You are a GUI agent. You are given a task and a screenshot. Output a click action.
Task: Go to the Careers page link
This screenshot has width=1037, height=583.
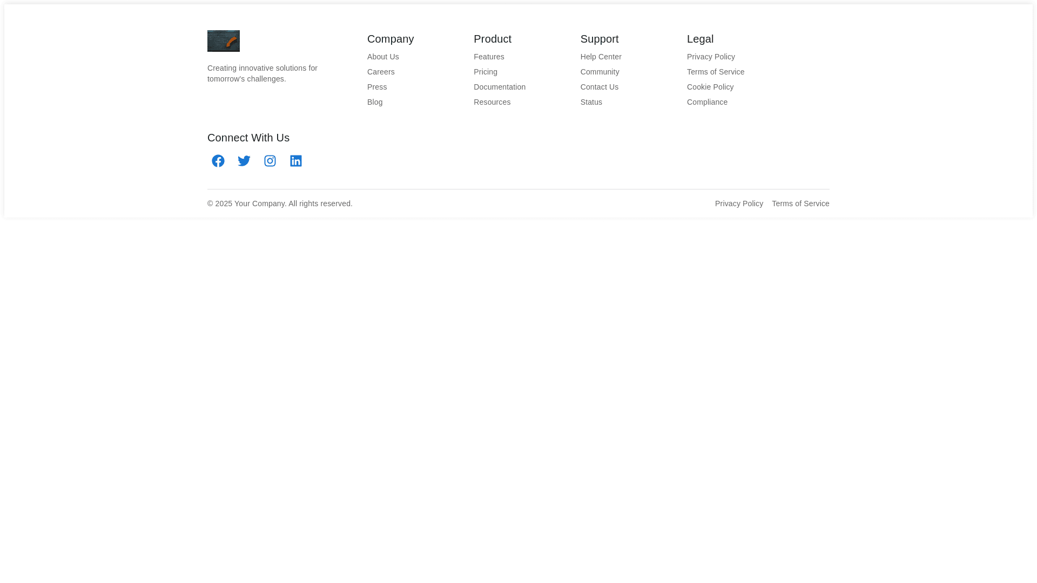381,72
